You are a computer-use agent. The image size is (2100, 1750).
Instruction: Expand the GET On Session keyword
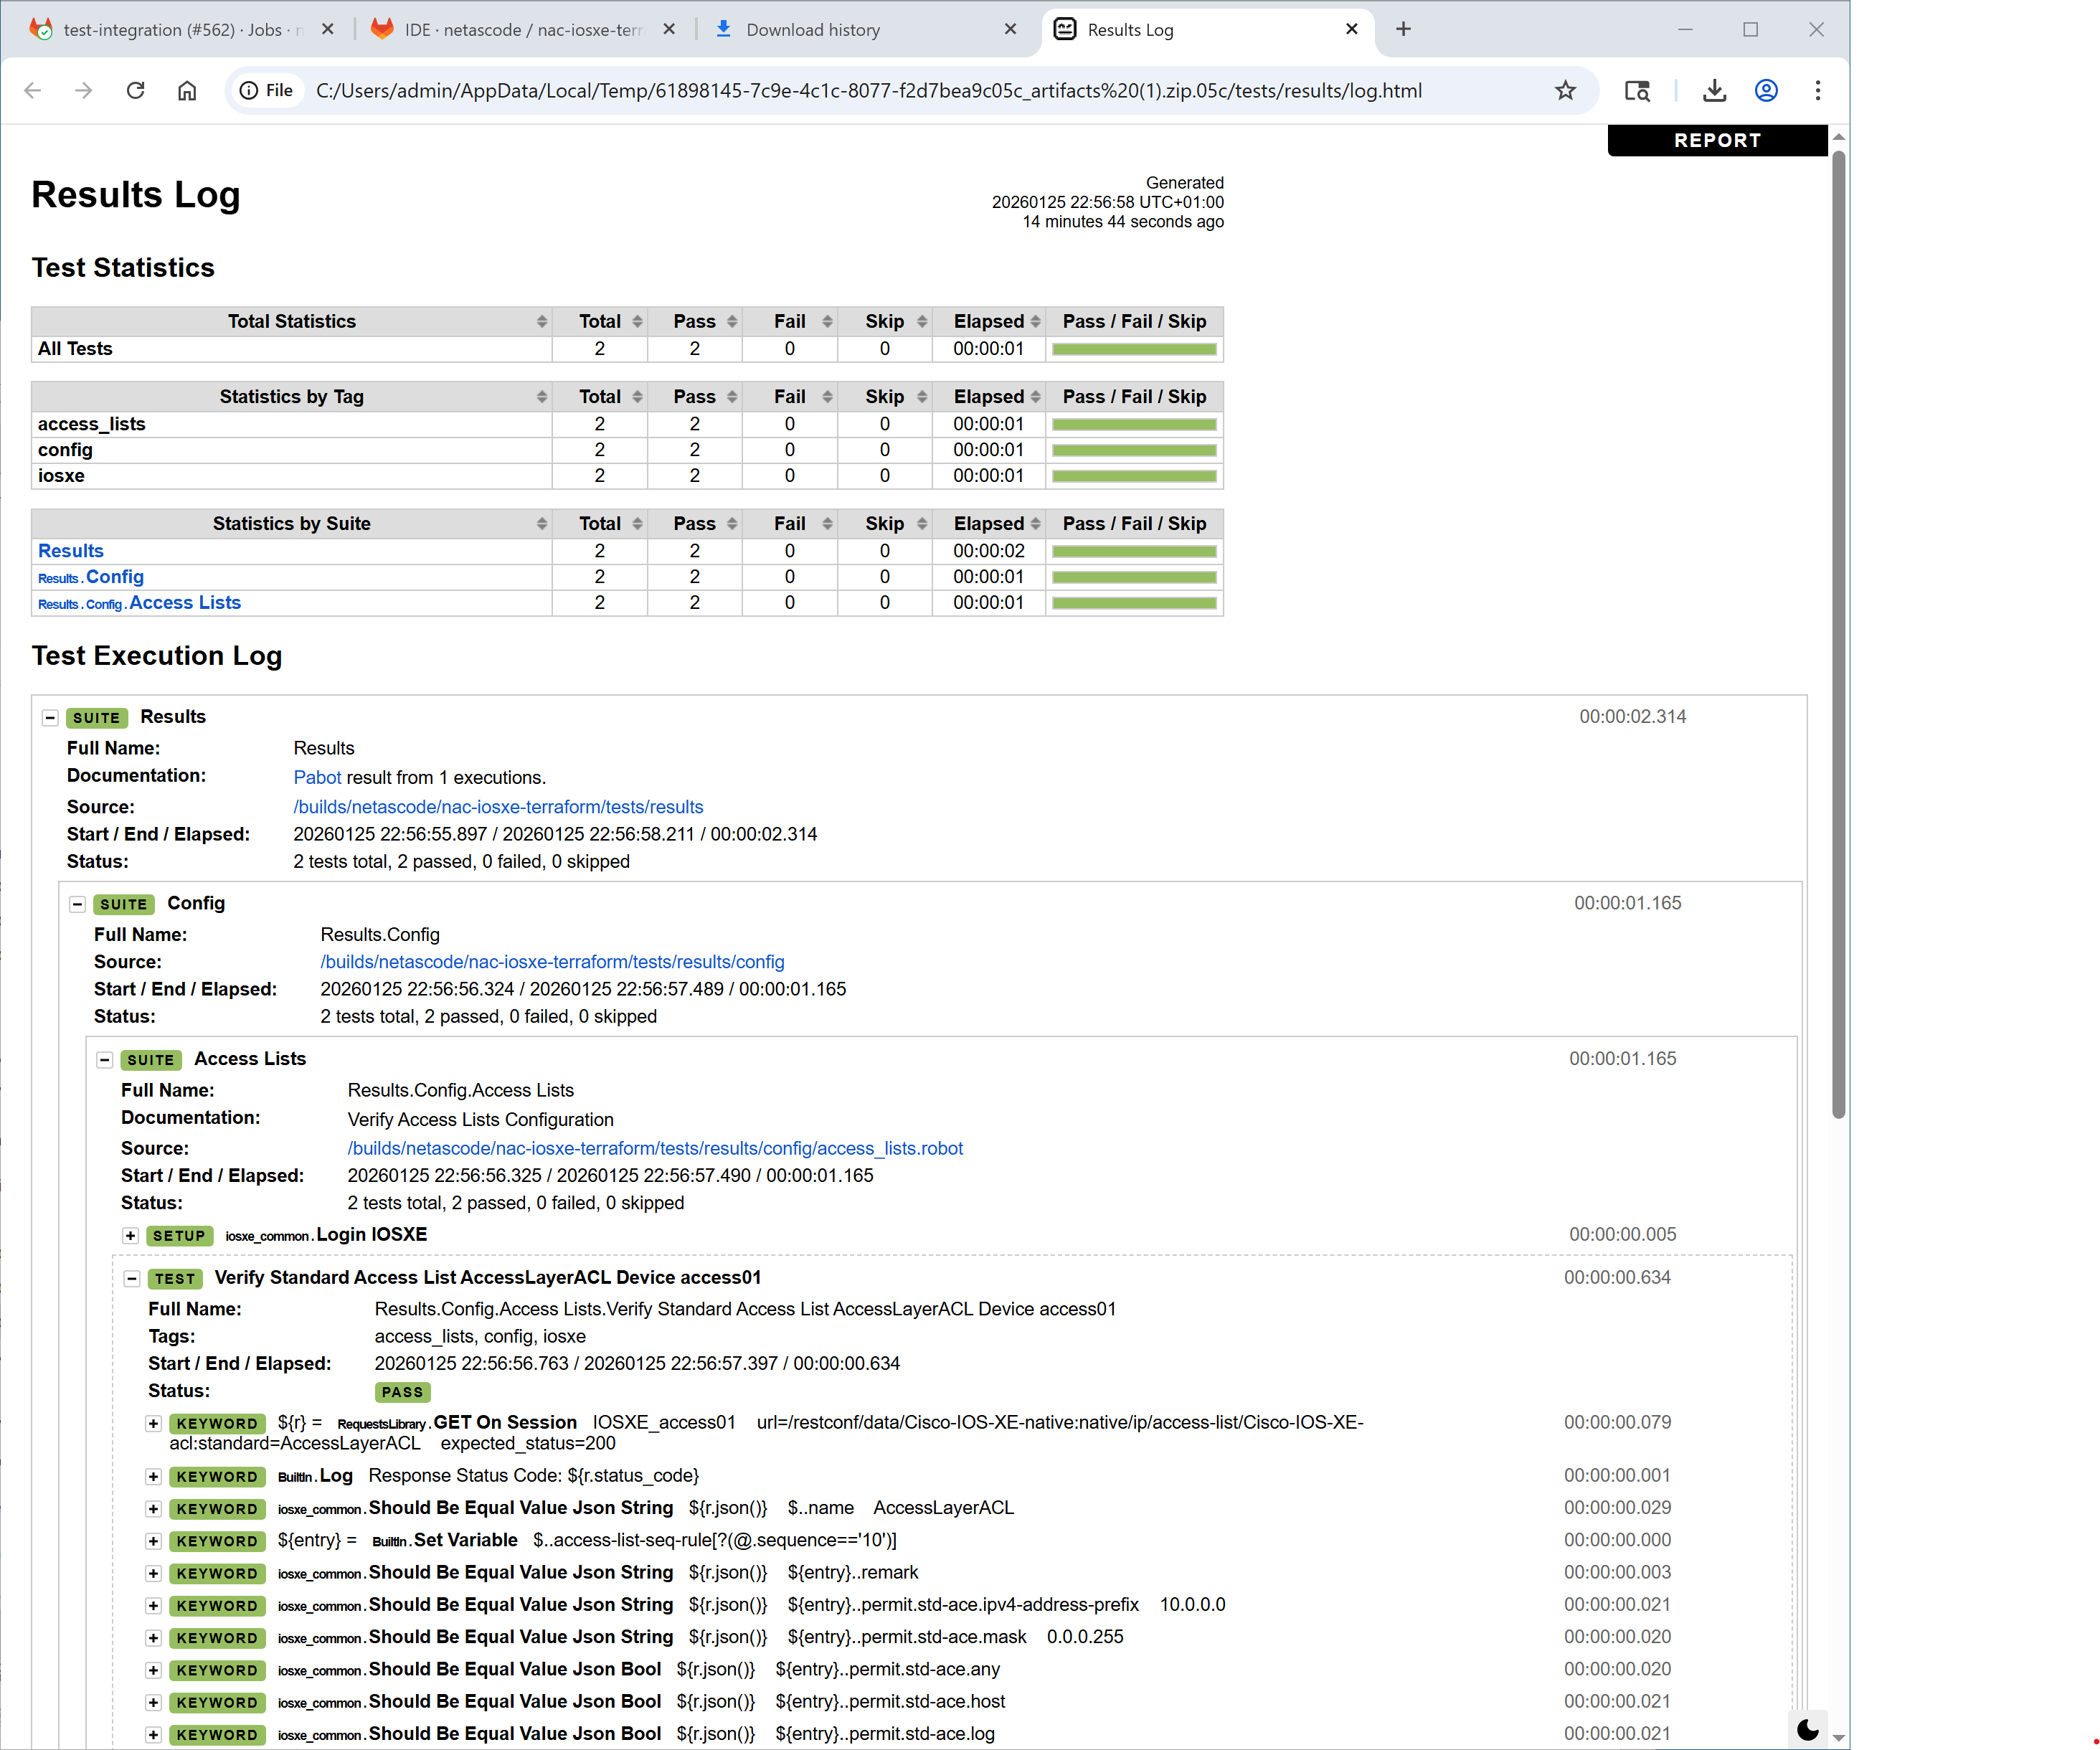coord(153,1423)
